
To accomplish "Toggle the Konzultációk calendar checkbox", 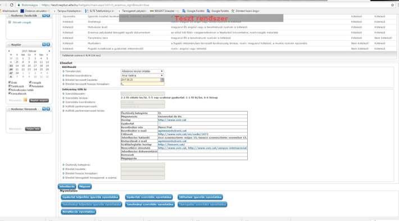I will (x=10, y=93).
